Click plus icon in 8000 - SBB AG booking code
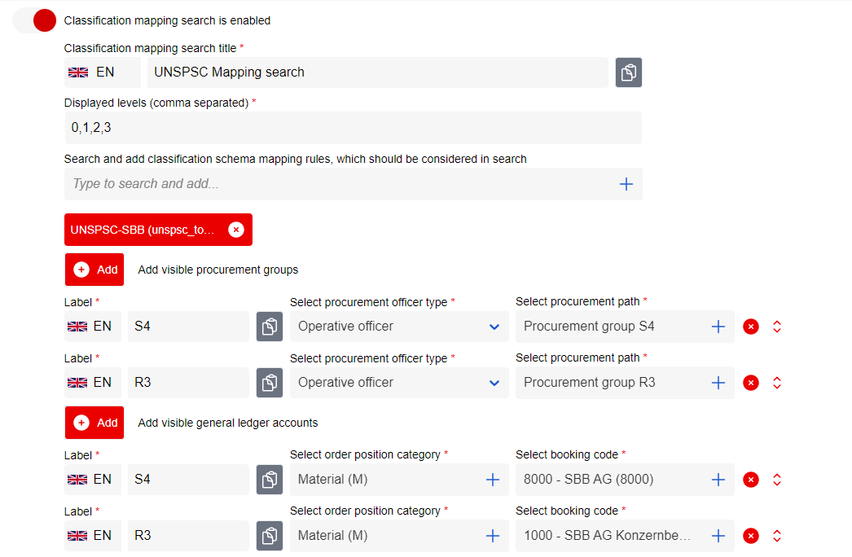This screenshot has height=557, width=852. click(718, 480)
